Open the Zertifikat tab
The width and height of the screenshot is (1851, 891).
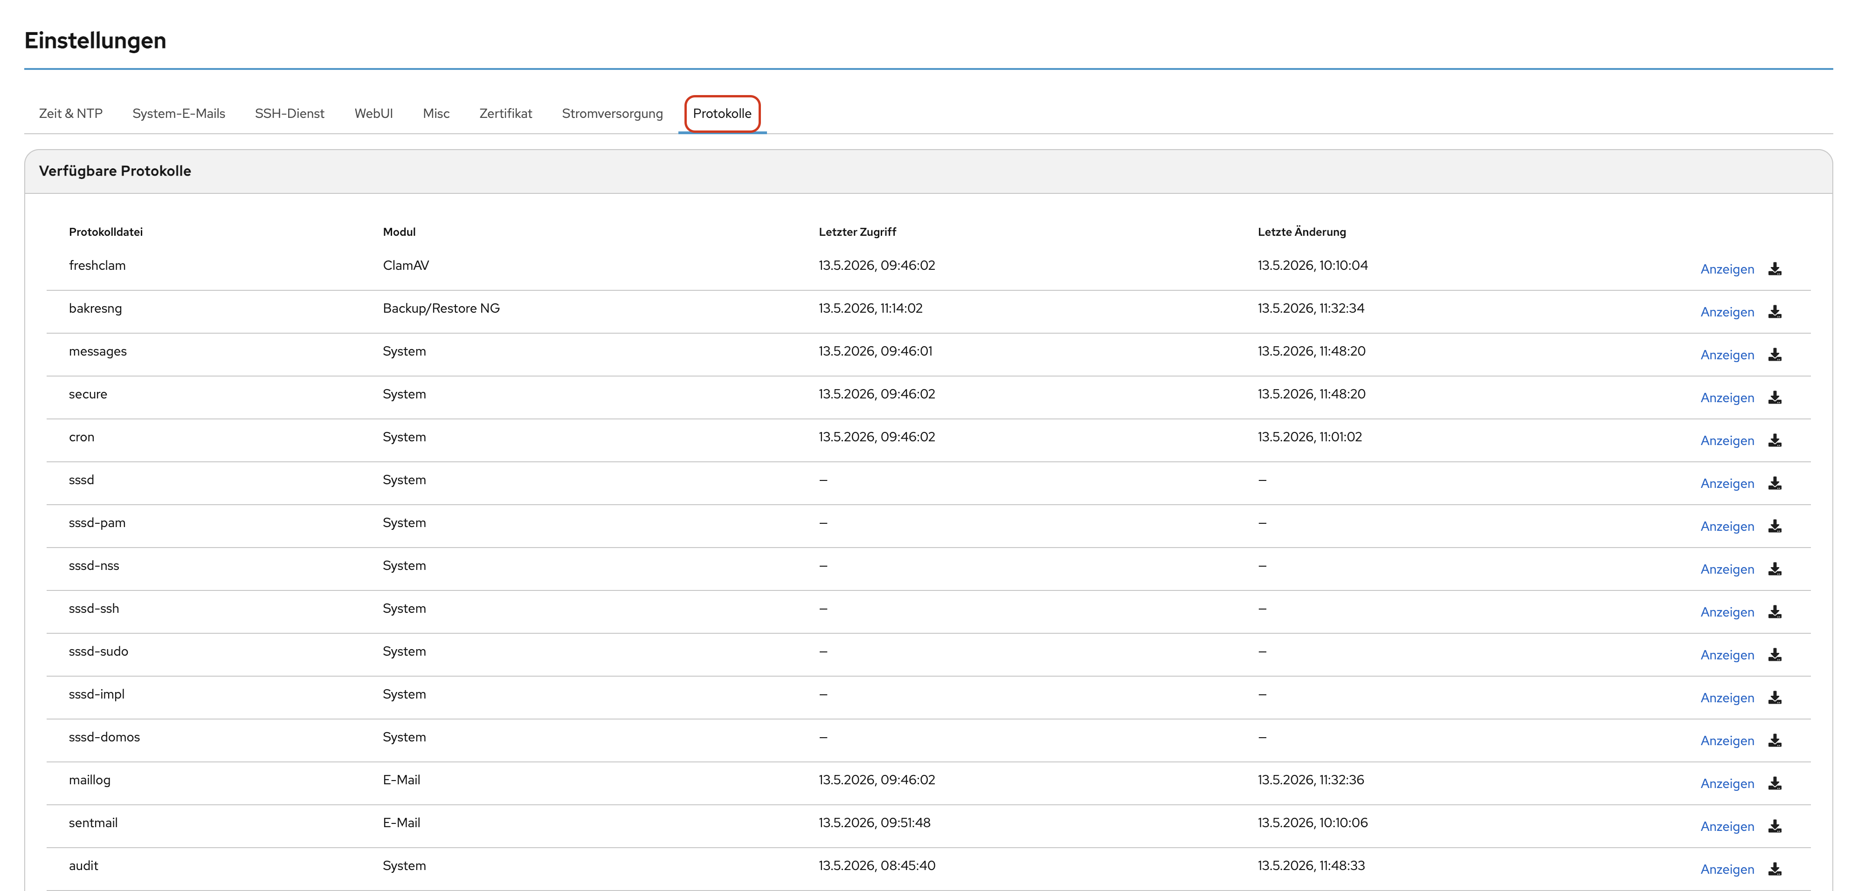click(506, 113)
